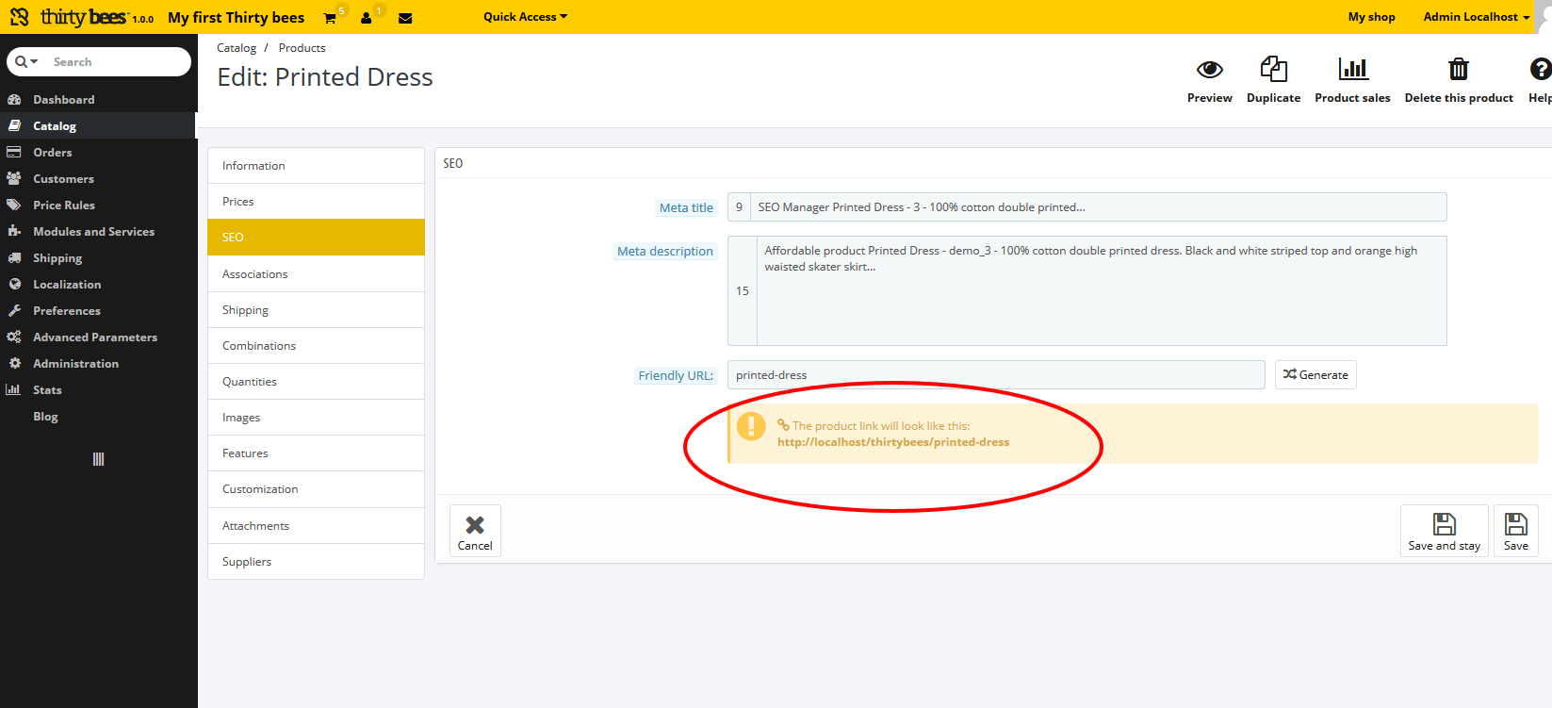Click the Preferences wrench icon
The height and width of the screenshot is (708, 1552).
pos(14,310)
